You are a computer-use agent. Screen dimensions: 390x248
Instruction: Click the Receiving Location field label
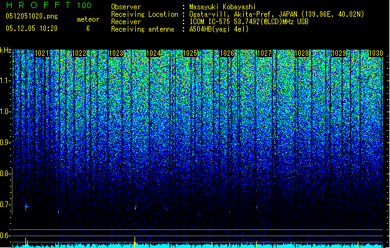coord(144,14)
